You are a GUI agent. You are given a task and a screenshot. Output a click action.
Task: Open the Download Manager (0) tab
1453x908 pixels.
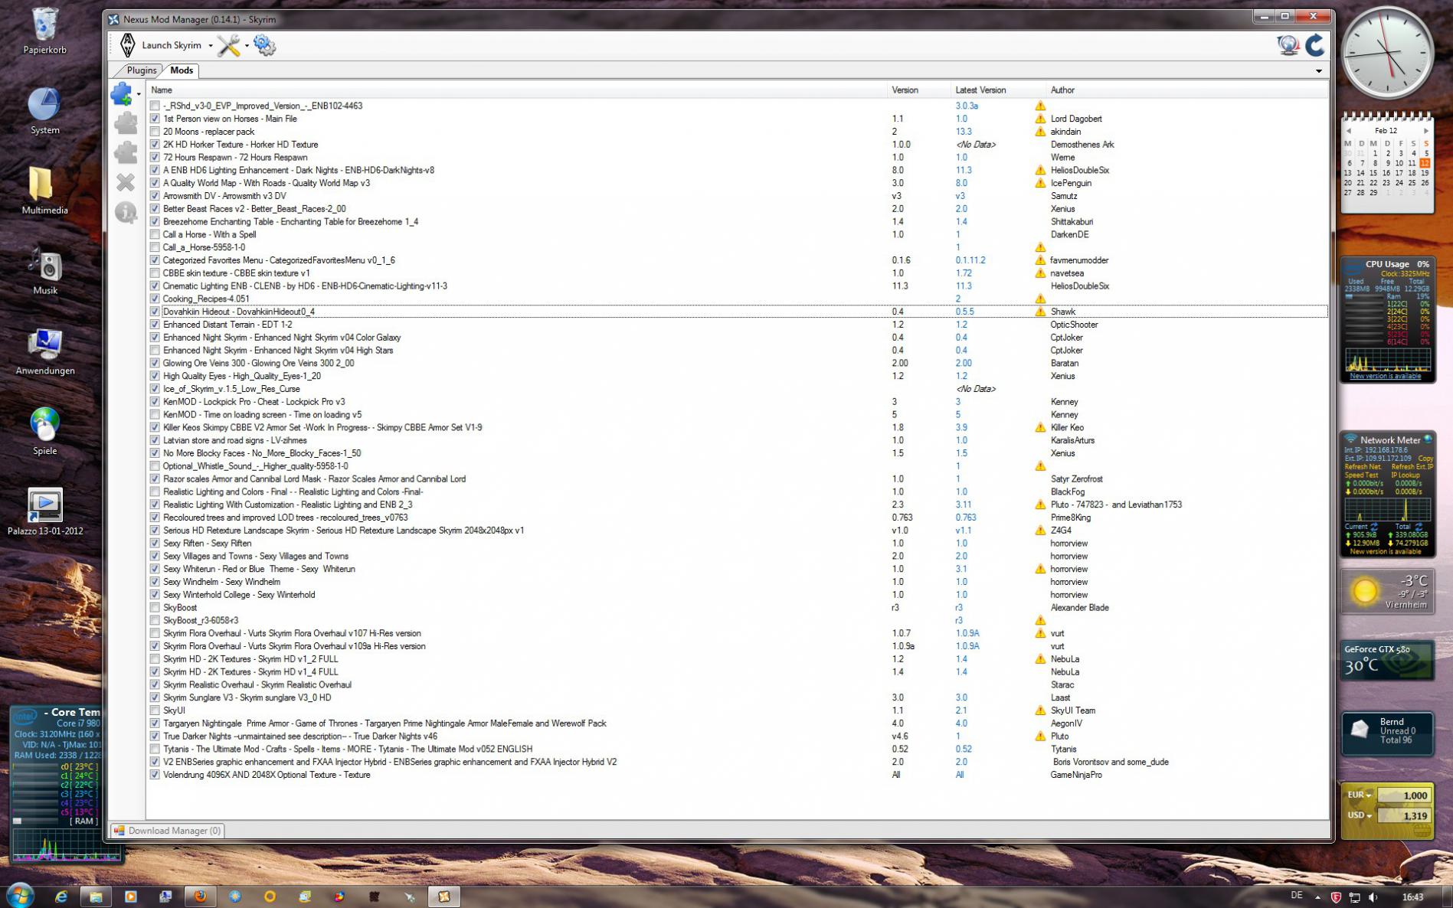tap(168, 831)
